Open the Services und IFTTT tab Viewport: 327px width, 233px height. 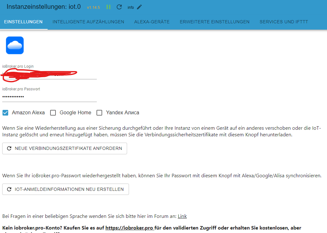(283, 22)
